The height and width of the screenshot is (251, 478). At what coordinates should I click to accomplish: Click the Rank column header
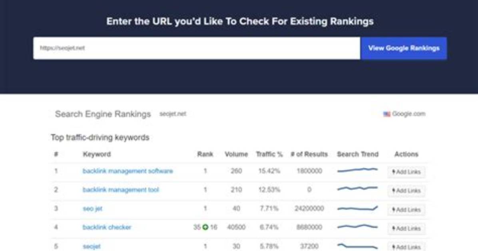point(205,154)
